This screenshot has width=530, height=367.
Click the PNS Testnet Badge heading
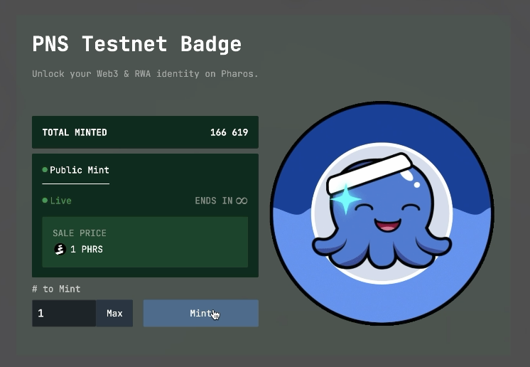pos(136,44)
